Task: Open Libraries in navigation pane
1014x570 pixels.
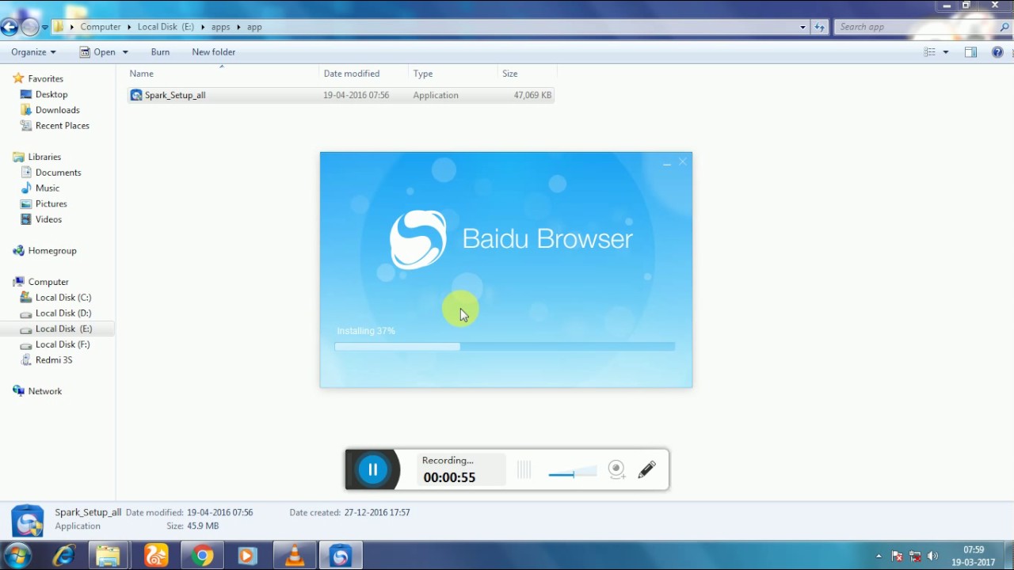Action: [44, 157]
